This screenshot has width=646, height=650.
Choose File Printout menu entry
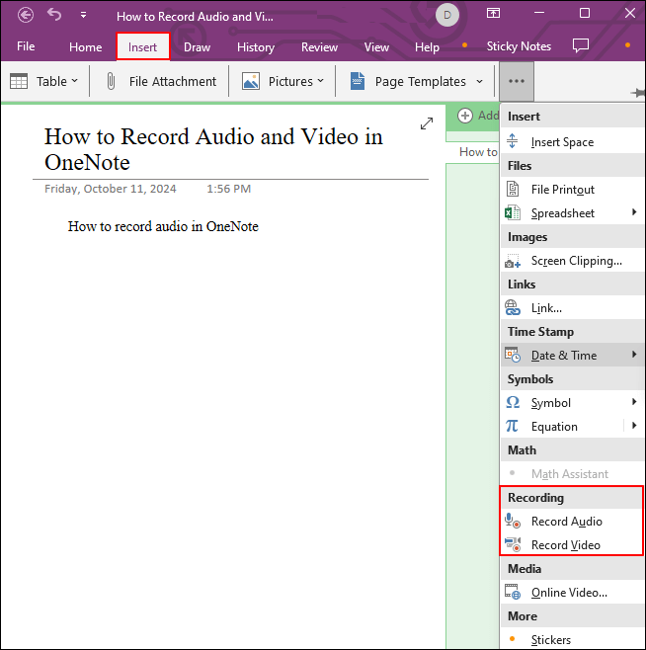(572, 190)
